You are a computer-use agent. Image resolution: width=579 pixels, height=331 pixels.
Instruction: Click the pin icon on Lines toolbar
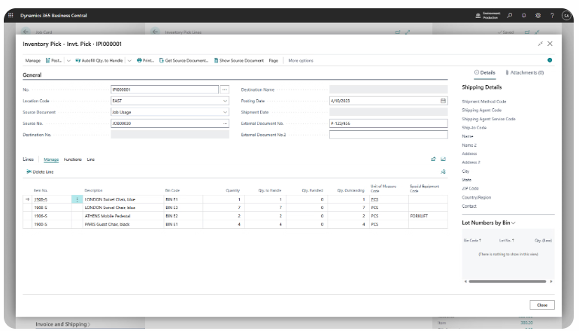pyautogui.click(x=443, y=172)
